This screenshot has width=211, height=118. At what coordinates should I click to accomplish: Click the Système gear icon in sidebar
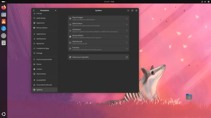(34, 90)
